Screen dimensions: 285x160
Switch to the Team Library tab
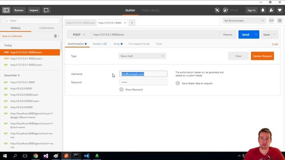coord(151,10)
